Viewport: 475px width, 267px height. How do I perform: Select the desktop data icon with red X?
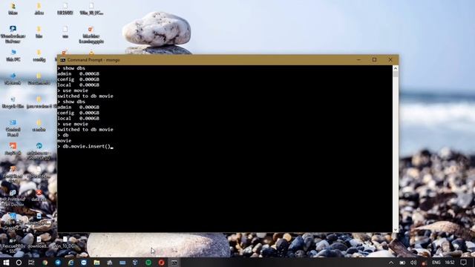[x=39, y=196]
